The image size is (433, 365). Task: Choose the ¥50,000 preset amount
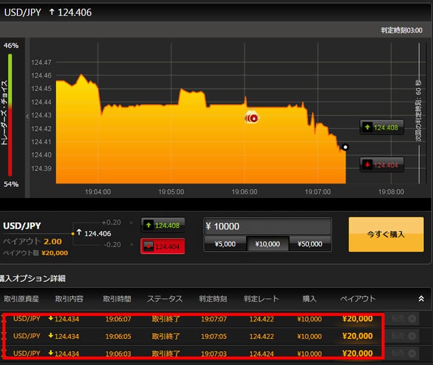point(310,244)
